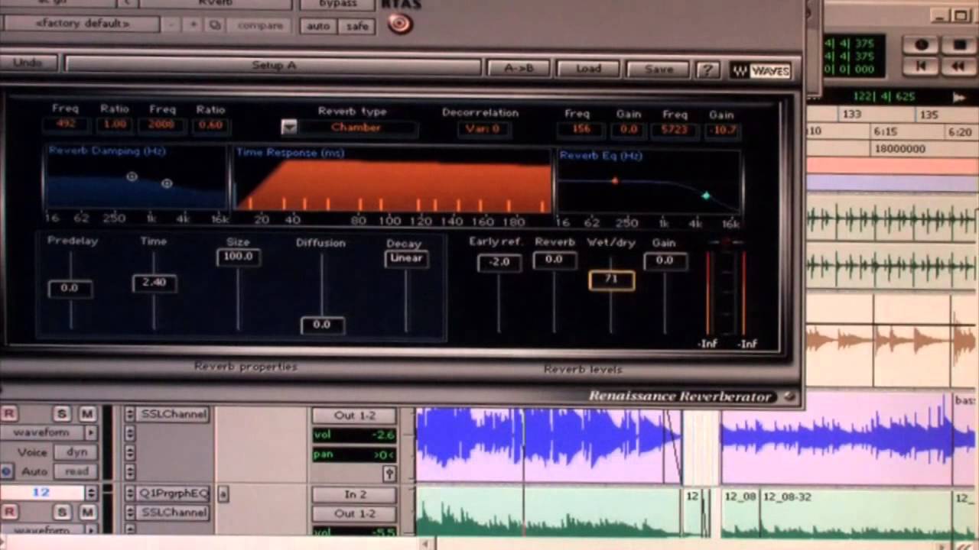Open the Q1PrgrphEQ insert plugin
The image size is (979, 550).
173,493
